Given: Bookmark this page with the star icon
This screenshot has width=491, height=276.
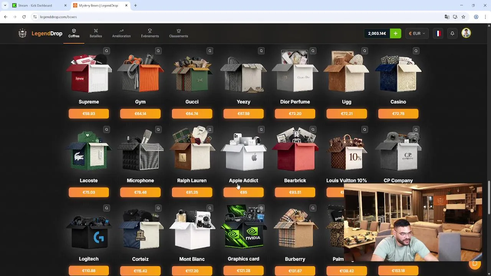Looking at the screenshot, I should [463, 17].
